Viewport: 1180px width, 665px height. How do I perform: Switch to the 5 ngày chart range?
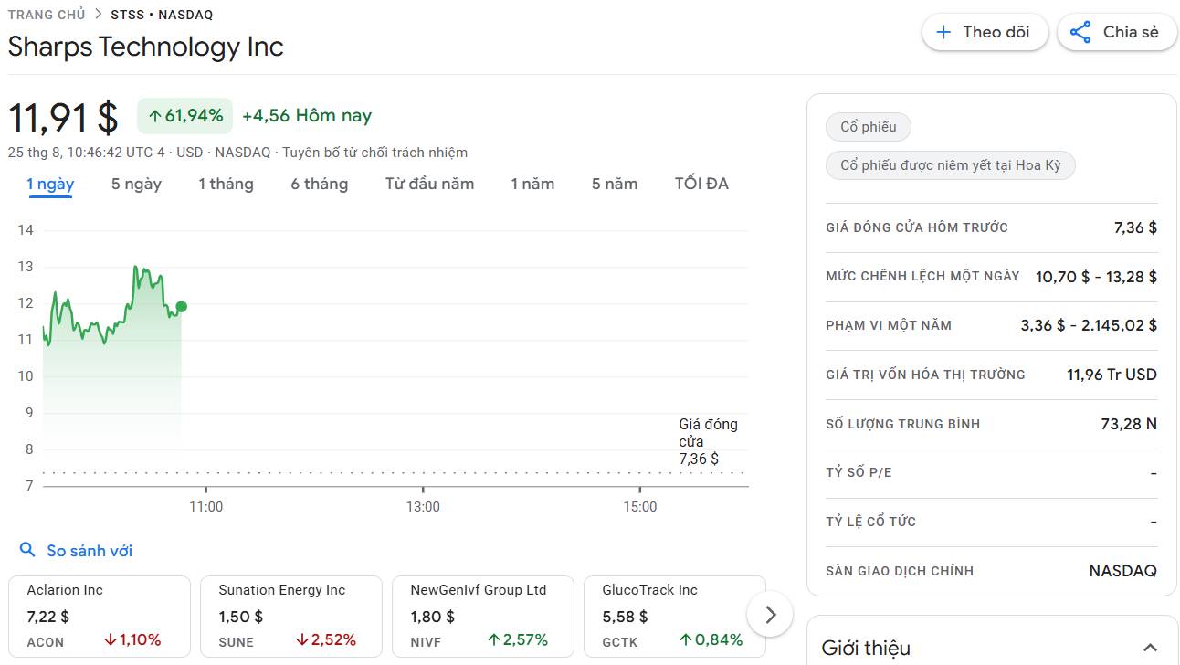136,184
